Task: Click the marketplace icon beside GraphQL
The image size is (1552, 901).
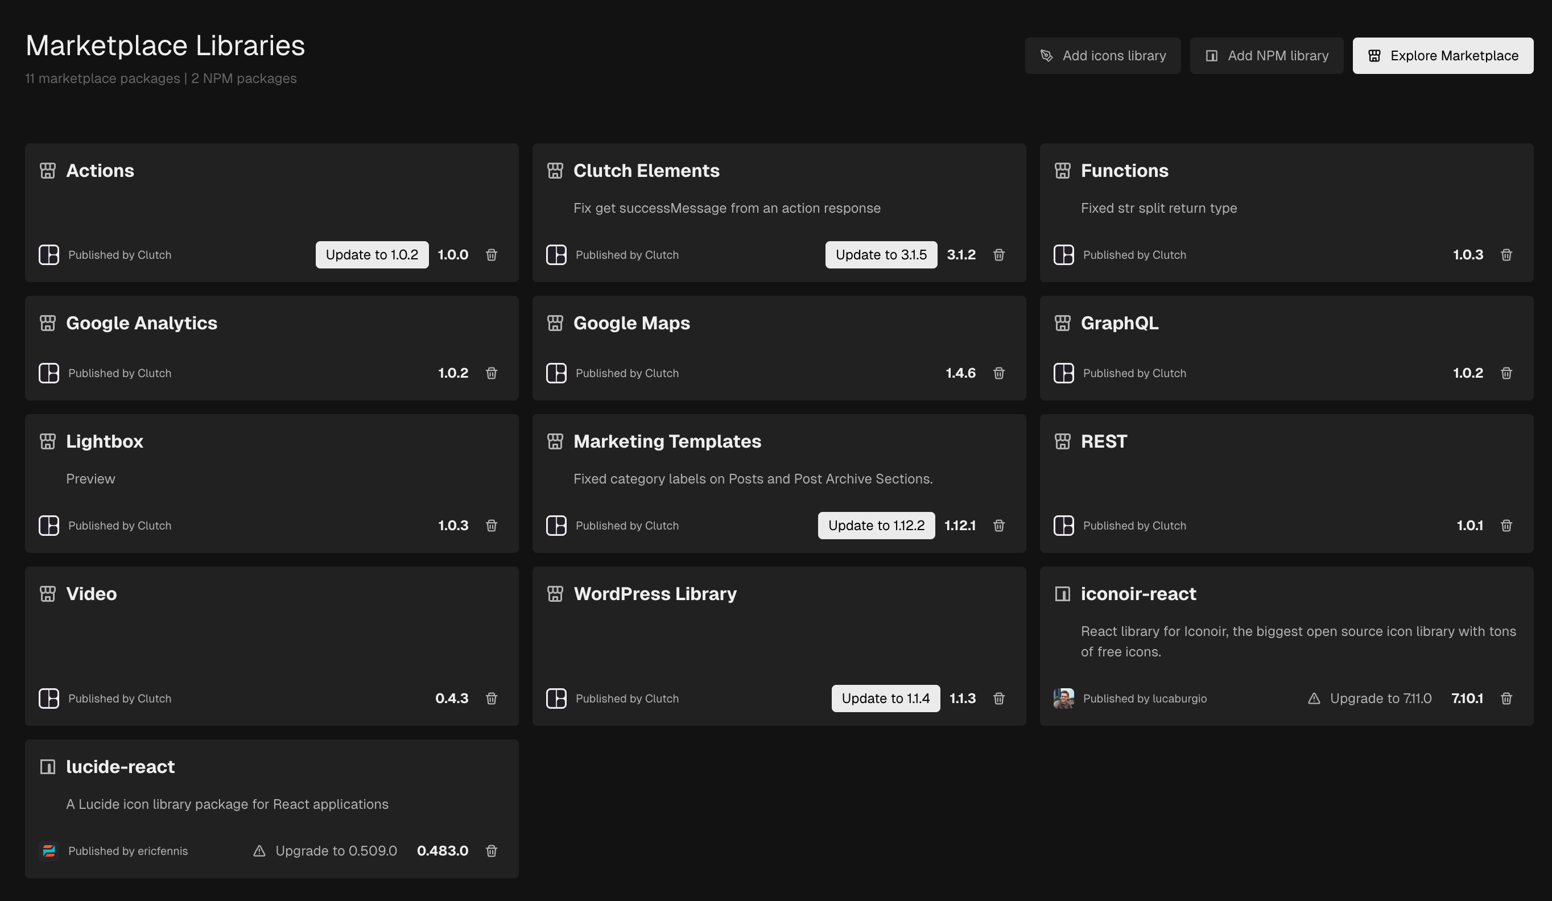Action: 1062,323
